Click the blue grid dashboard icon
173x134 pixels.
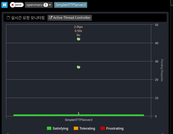(x=4, y=5)
